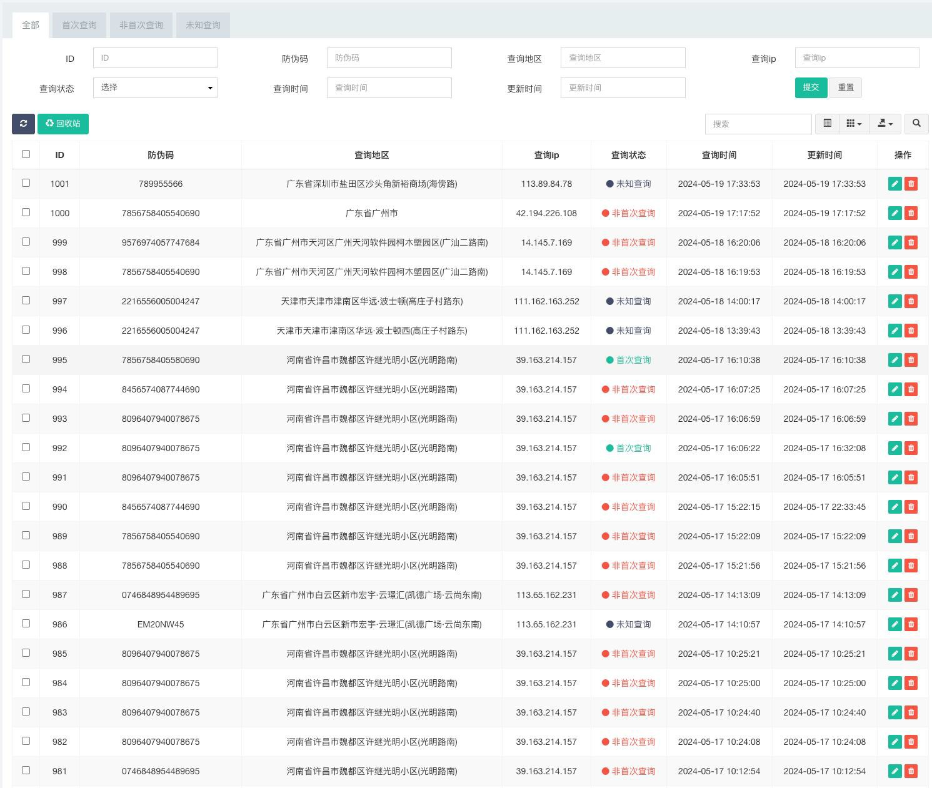The image size is (932, 788).
Task: Delete the record with ID 981
Action: tap(911, 771)
